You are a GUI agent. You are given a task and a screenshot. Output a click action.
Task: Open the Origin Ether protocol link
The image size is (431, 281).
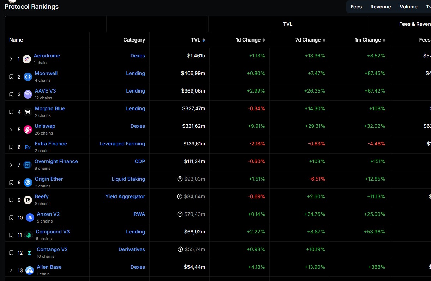click(x=49, y=179)
